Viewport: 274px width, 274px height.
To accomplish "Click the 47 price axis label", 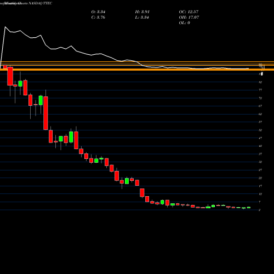I will [260, 138].
